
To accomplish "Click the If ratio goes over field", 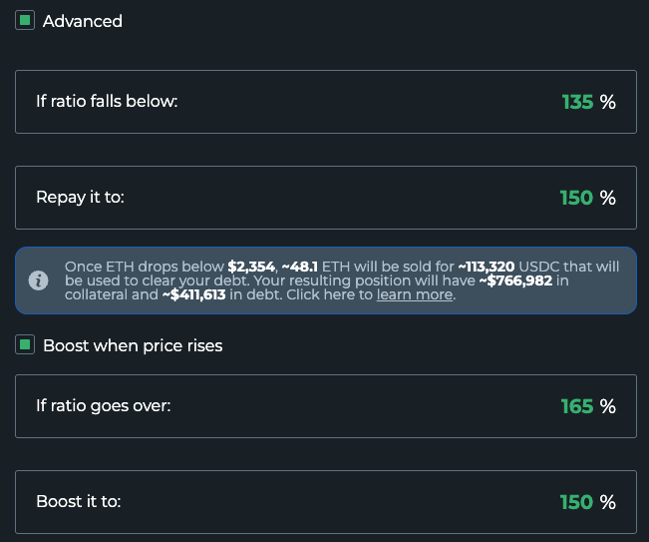I will tap(326, 406).
